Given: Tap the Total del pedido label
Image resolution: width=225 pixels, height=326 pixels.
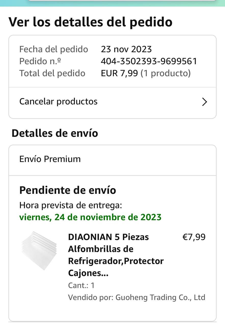Looking at the screenshot, I should 52,73.
